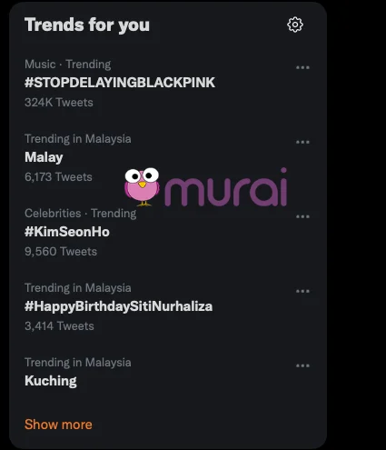Open the Kuching trending topic
This screenshot has height=450, width=386.
(51, 381)
